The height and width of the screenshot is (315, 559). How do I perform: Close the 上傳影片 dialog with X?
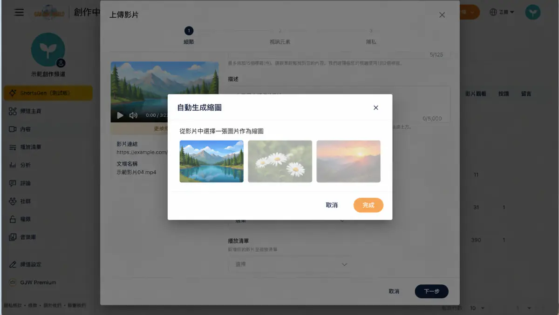442,15
